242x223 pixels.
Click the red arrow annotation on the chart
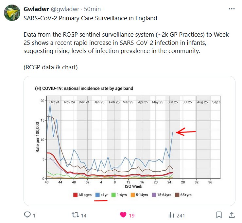tap(186, 132)
